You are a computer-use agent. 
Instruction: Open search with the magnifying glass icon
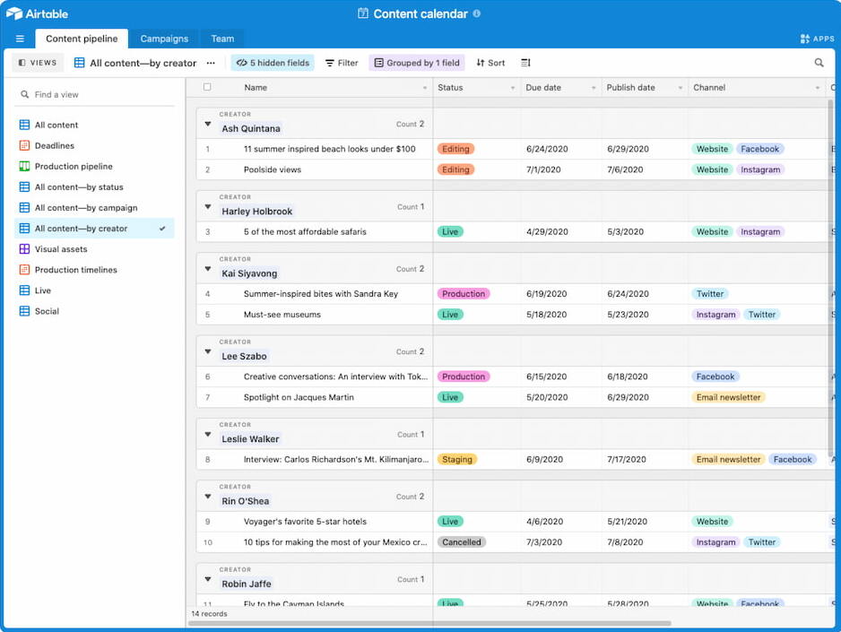819,63
